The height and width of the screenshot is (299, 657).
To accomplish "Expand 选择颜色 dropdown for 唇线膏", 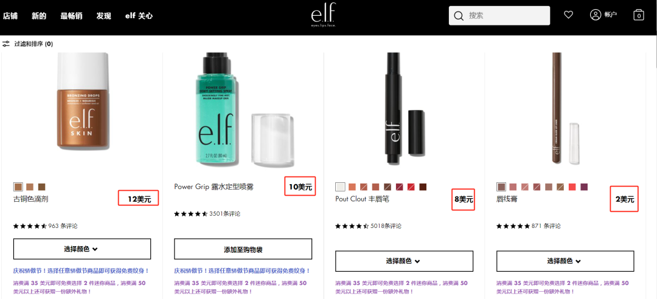I will pyautogui.click(x=565, y=261).
